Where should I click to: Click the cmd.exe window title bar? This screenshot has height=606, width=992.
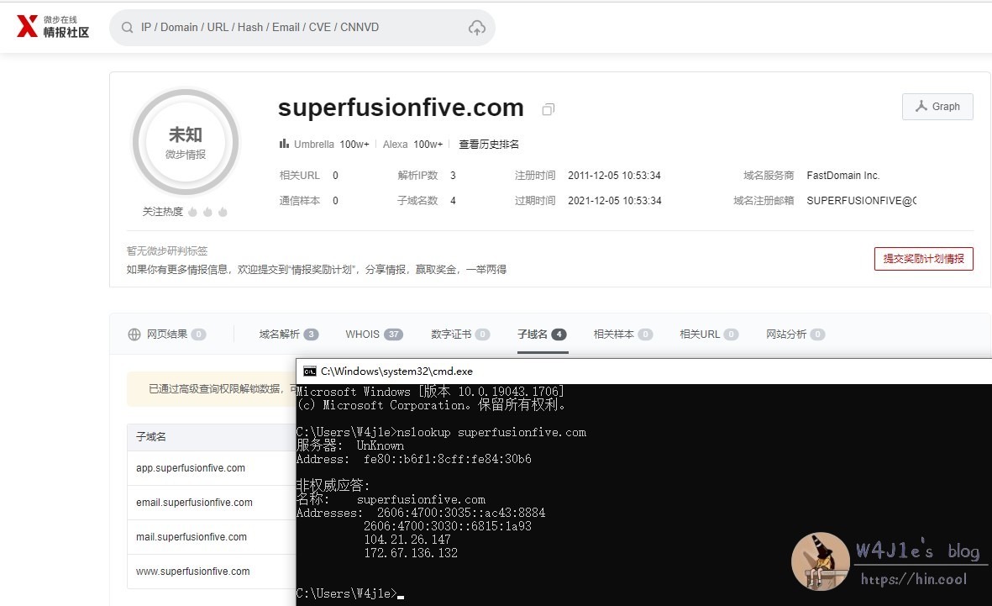pos(643,371)
